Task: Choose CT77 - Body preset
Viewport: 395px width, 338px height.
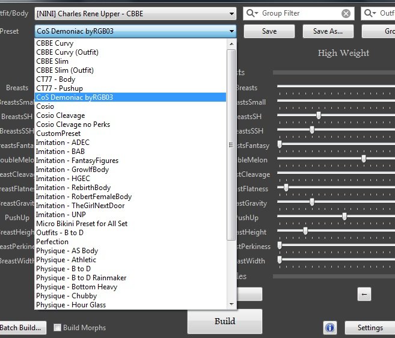Action: 130,79
